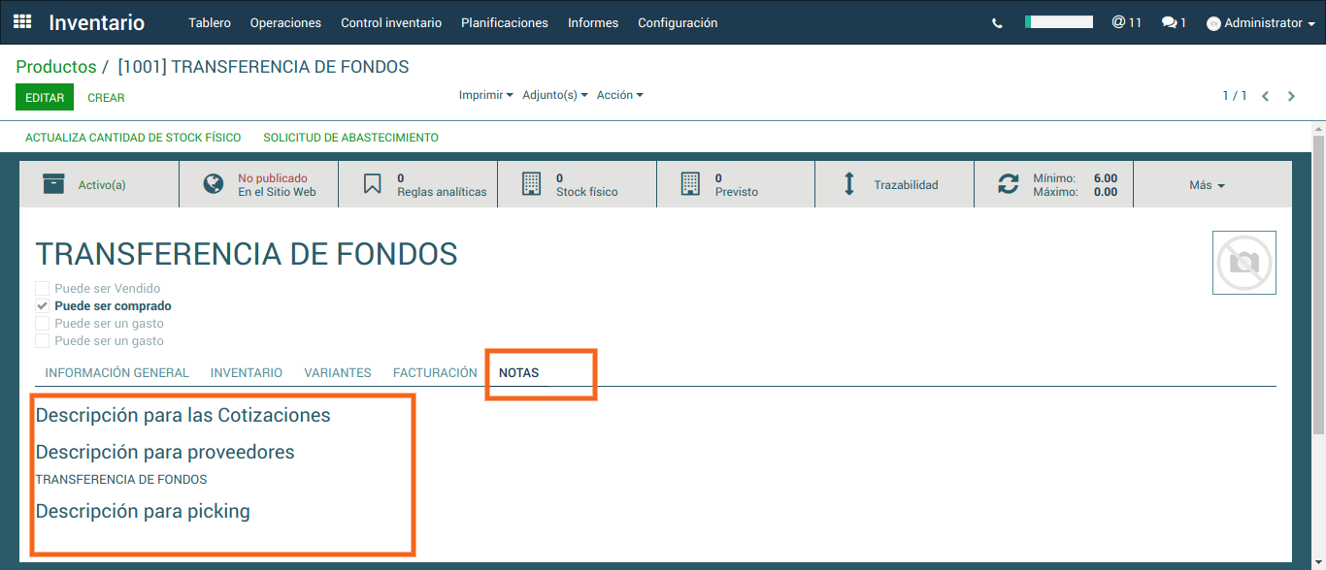Go to next record arrow
The width and height of the screenshot is (1326, 570).
point(1291,96)
